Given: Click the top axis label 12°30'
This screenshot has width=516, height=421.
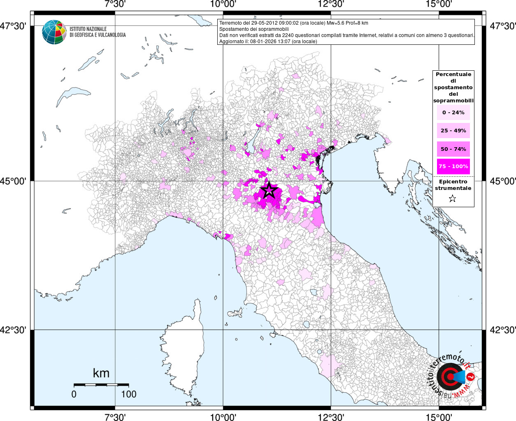Looking at the screenshot, I should (x=331, y=4).
